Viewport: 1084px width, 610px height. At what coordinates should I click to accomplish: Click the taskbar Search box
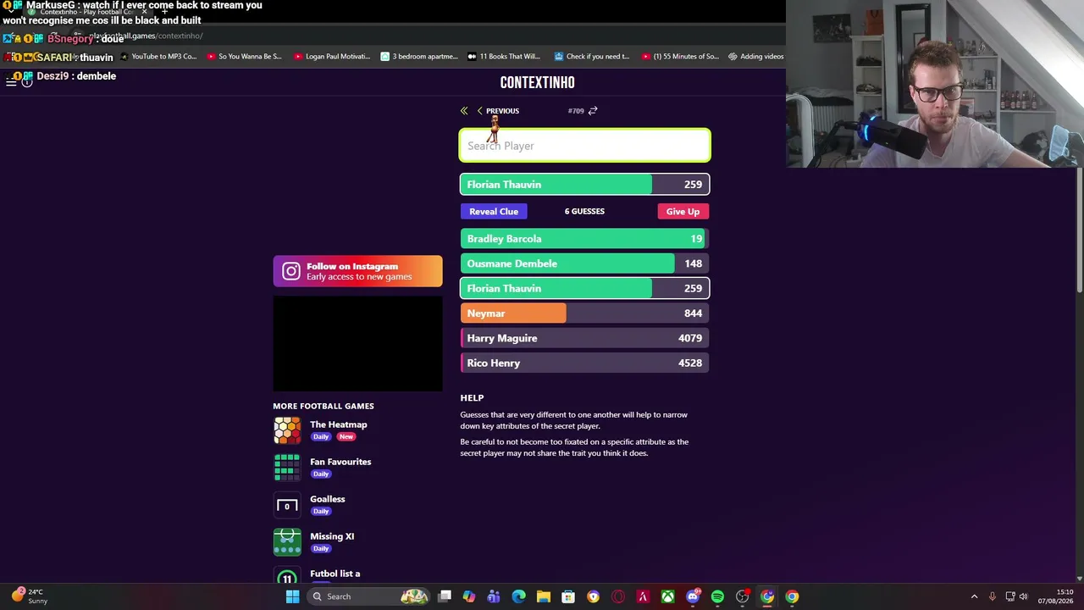coord(369,596)
